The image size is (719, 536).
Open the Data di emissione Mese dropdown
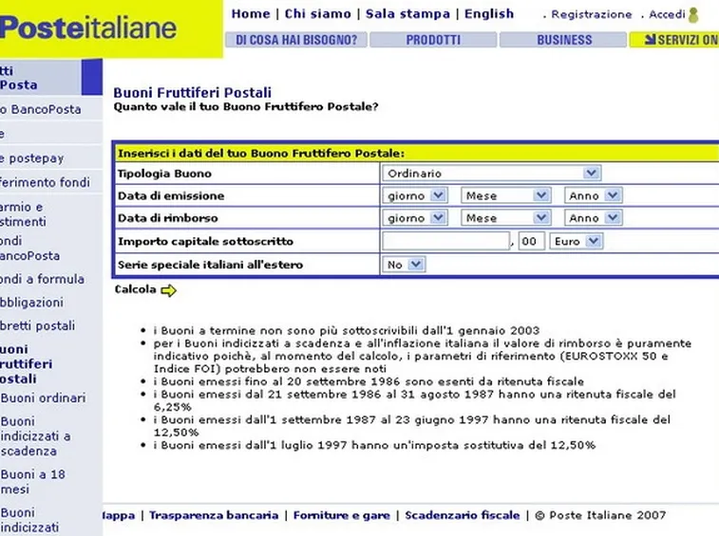506,195
